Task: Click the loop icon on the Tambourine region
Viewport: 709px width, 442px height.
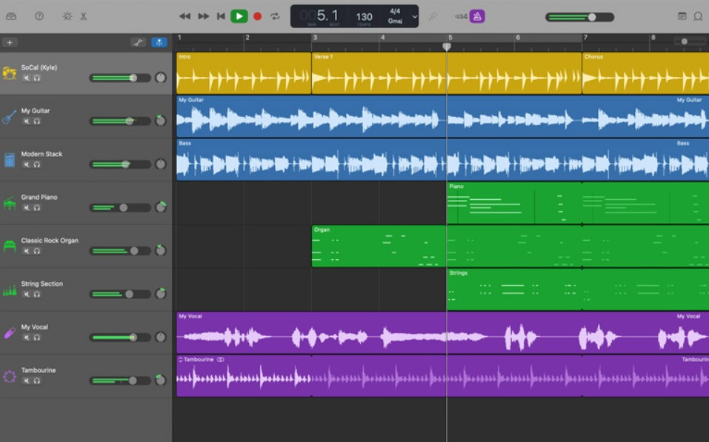Action: pos(220,360)
